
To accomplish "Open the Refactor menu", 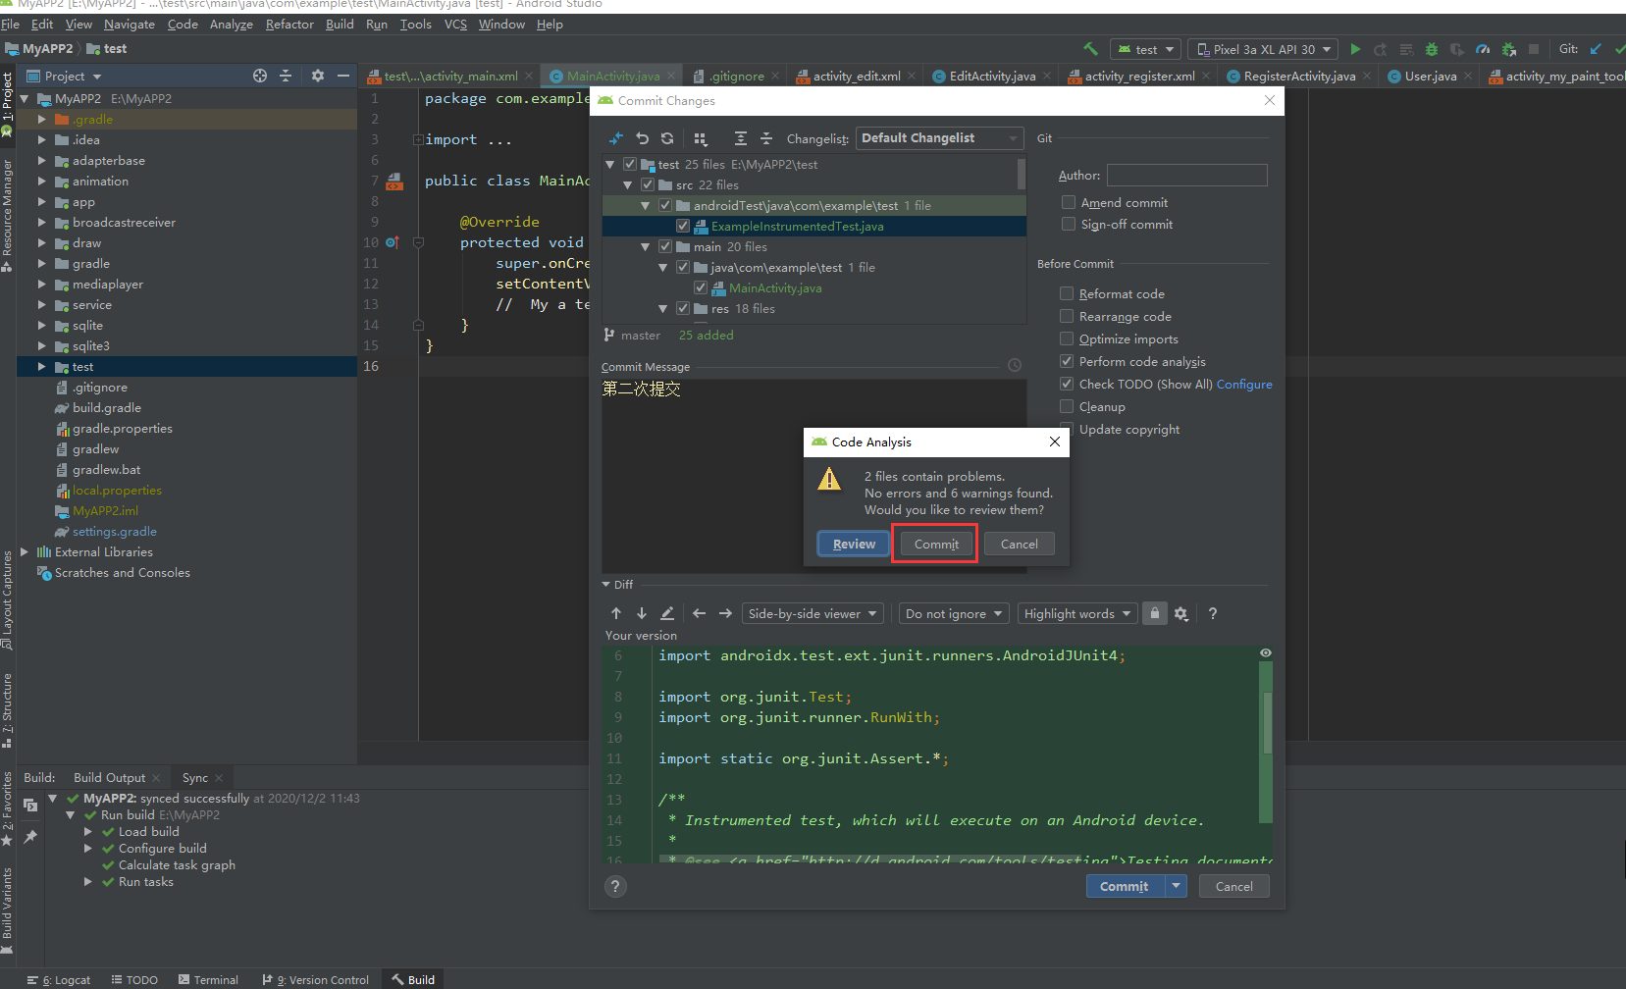I will pos(289,24).
